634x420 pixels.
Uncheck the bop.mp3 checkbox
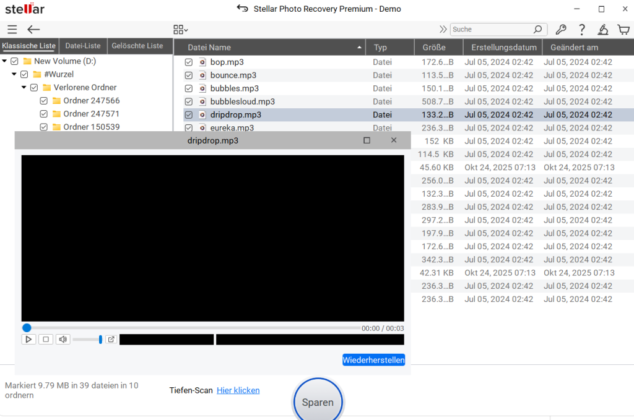pyautogui.click(x=189, y=62)
